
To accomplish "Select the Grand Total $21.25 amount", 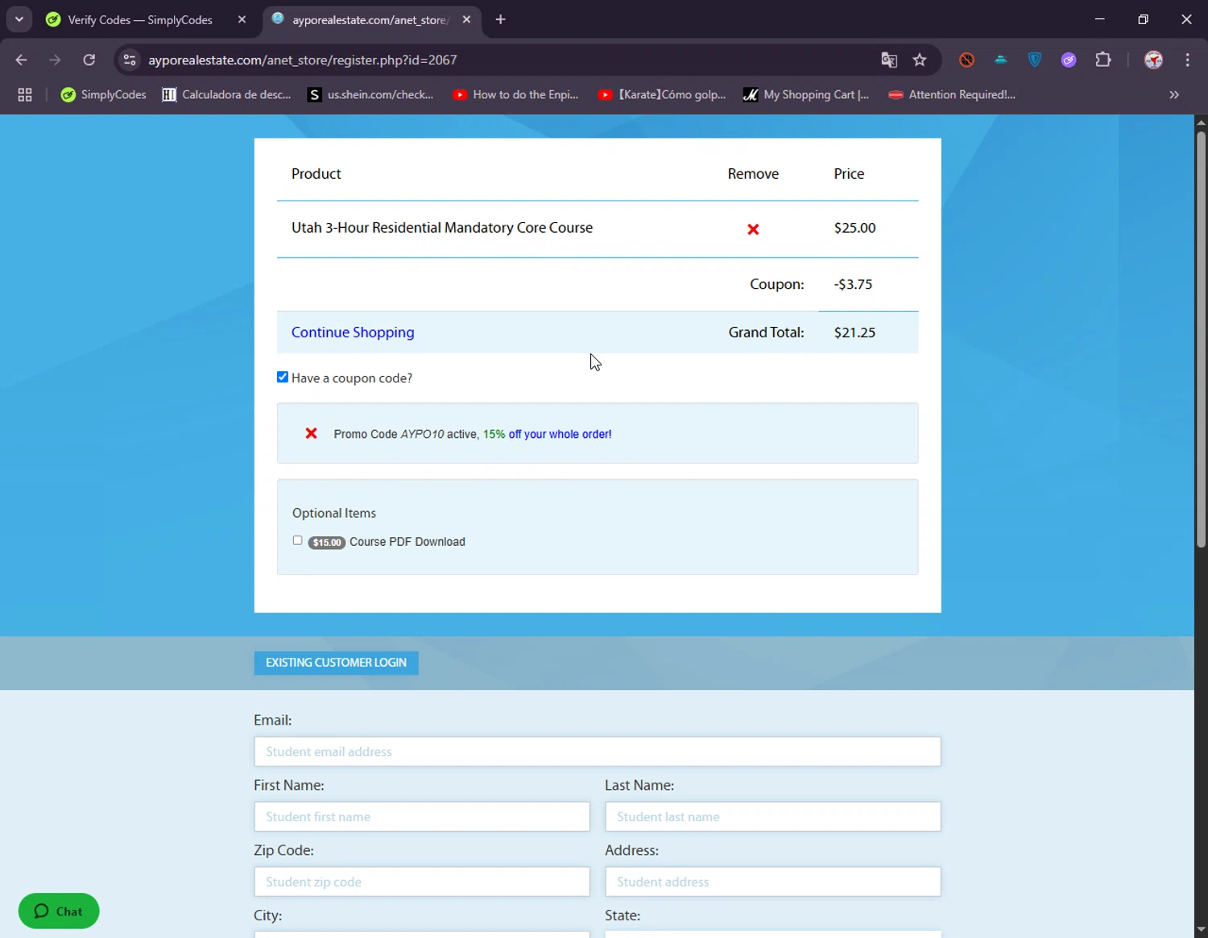I will (854, 333).
